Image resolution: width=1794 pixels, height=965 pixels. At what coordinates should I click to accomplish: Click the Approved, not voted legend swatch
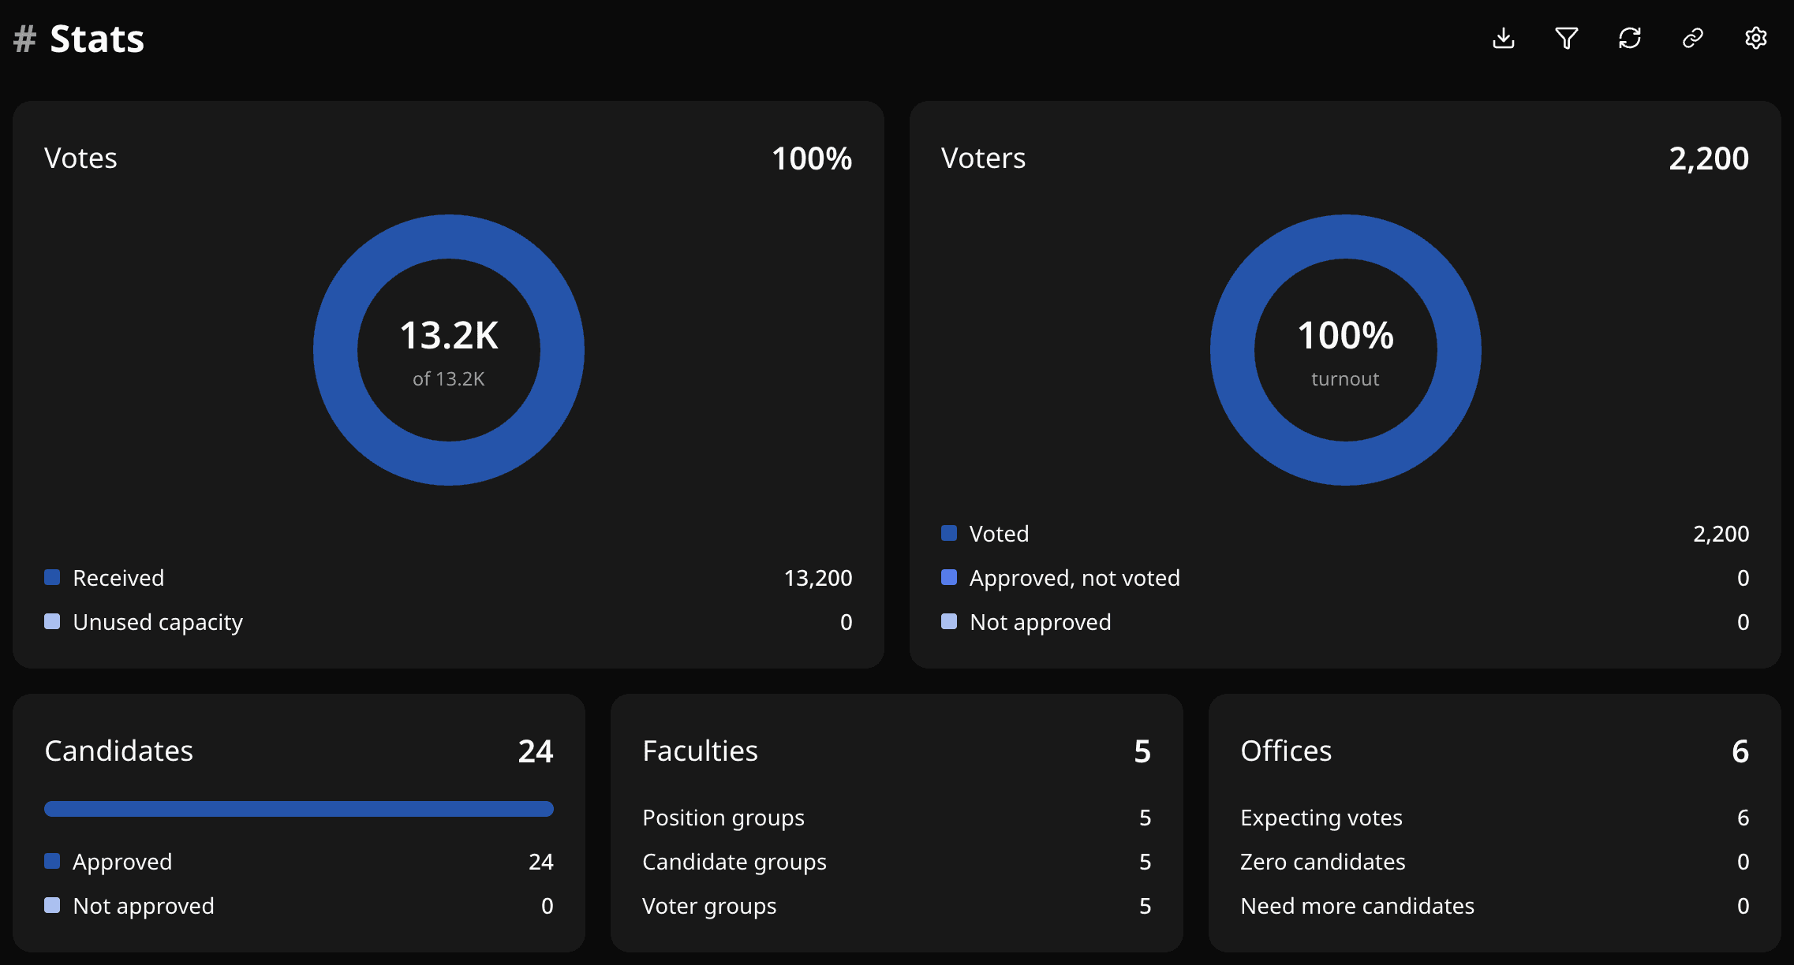tap(949, 577)
